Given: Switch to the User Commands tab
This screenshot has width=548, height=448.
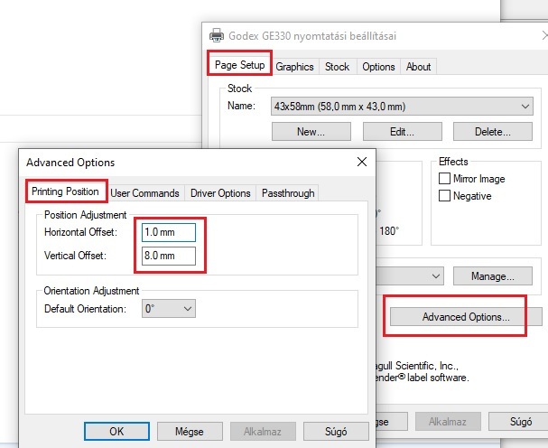Looking at the screenshot, I should tap(144, 192).
